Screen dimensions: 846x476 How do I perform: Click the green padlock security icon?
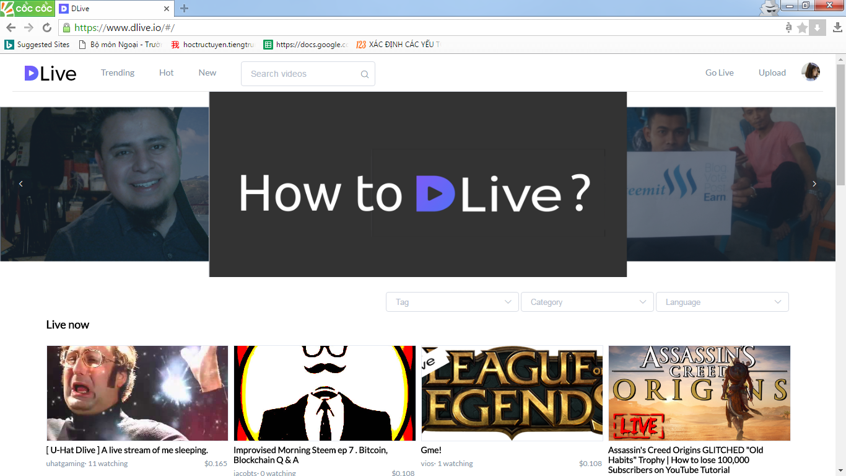pyautogui.click(x=67, y=27)
